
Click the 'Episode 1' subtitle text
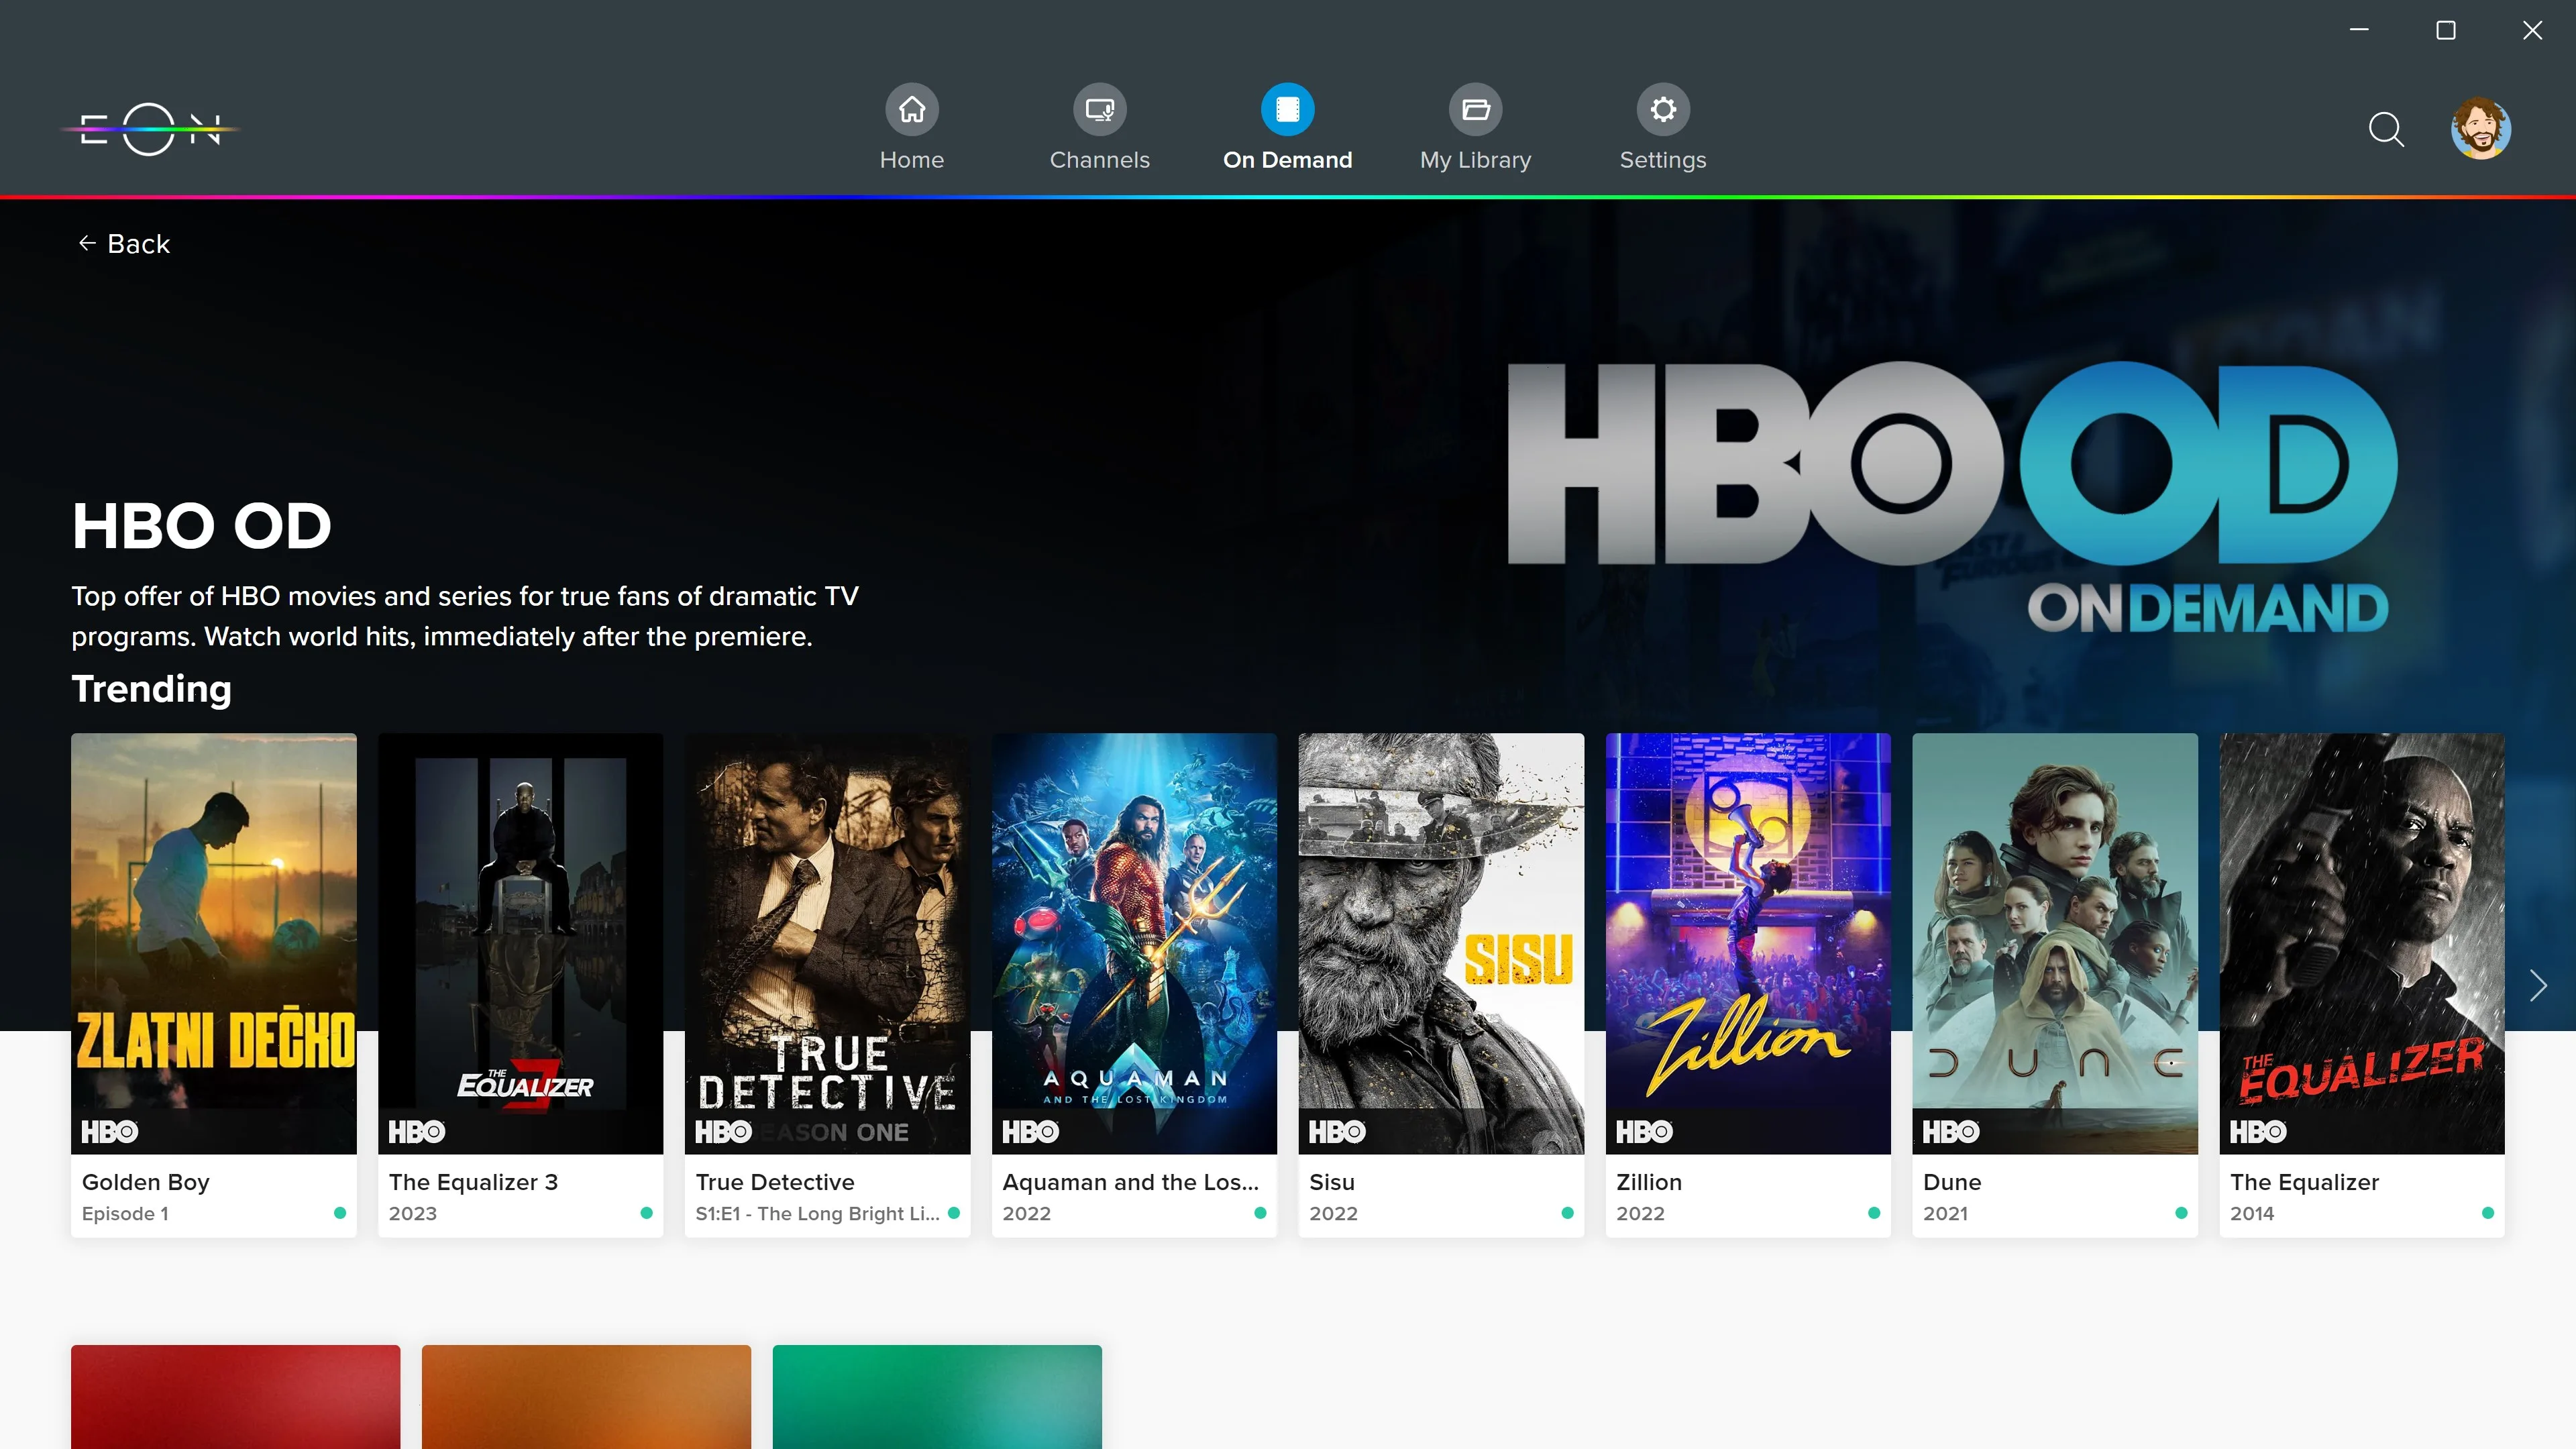(x=125, y=1213)
